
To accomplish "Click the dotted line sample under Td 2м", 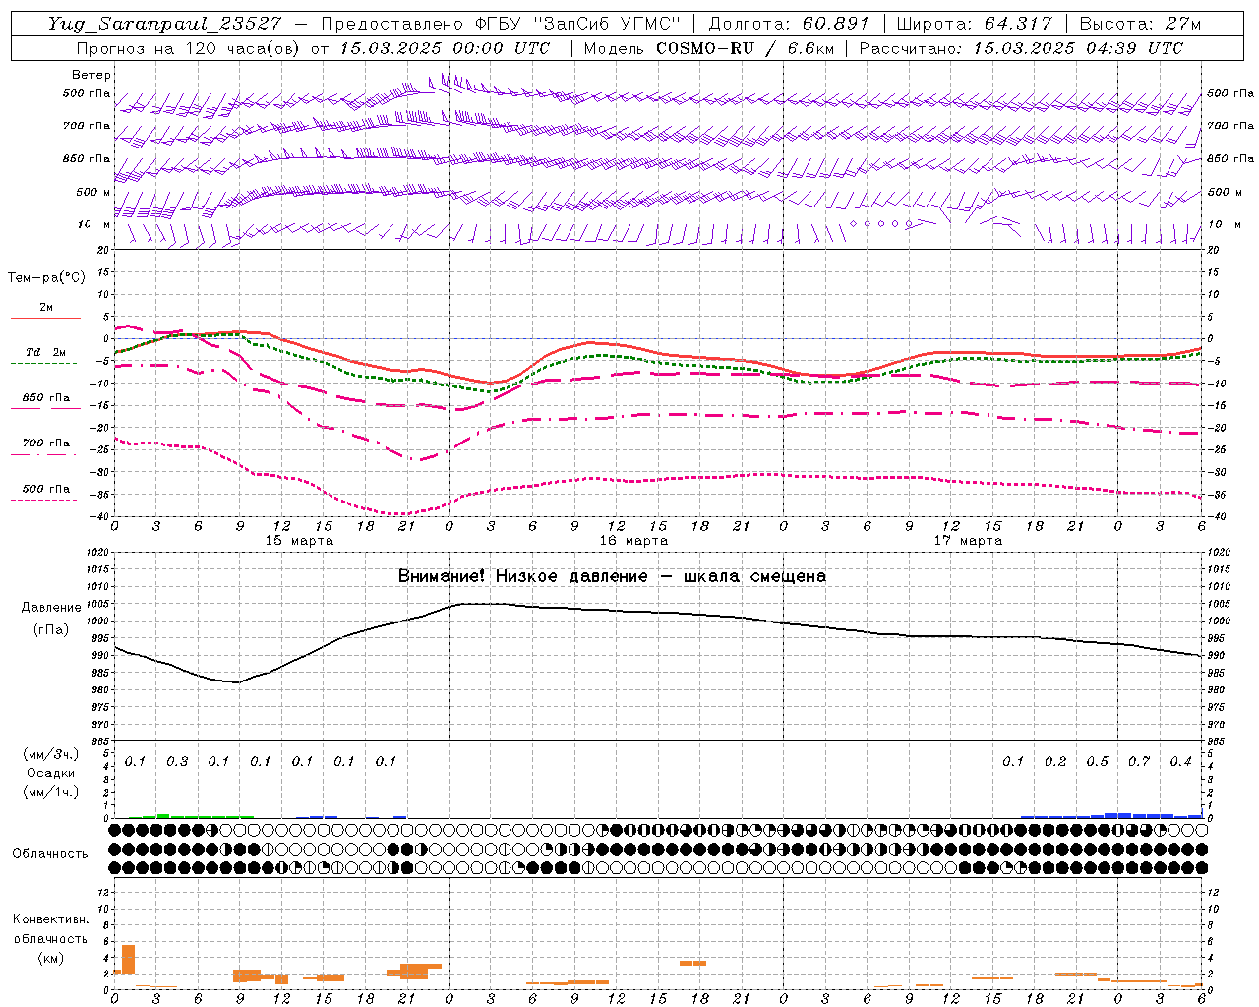I will point(43,364).
